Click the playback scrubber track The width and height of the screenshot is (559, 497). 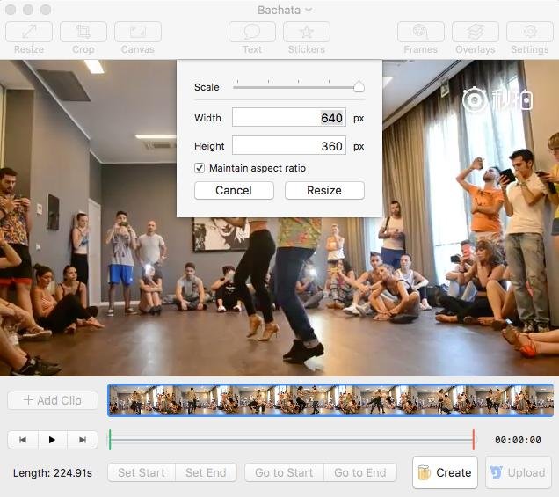click(x=292, y=440)
